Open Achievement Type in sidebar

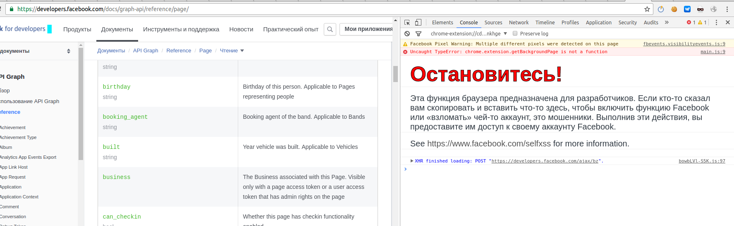(x=18, y=138)
